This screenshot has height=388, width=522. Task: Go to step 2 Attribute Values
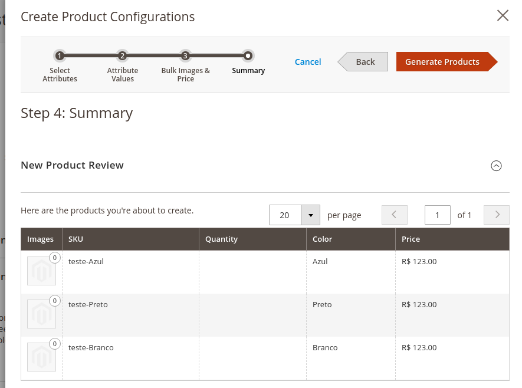point(122,56)
